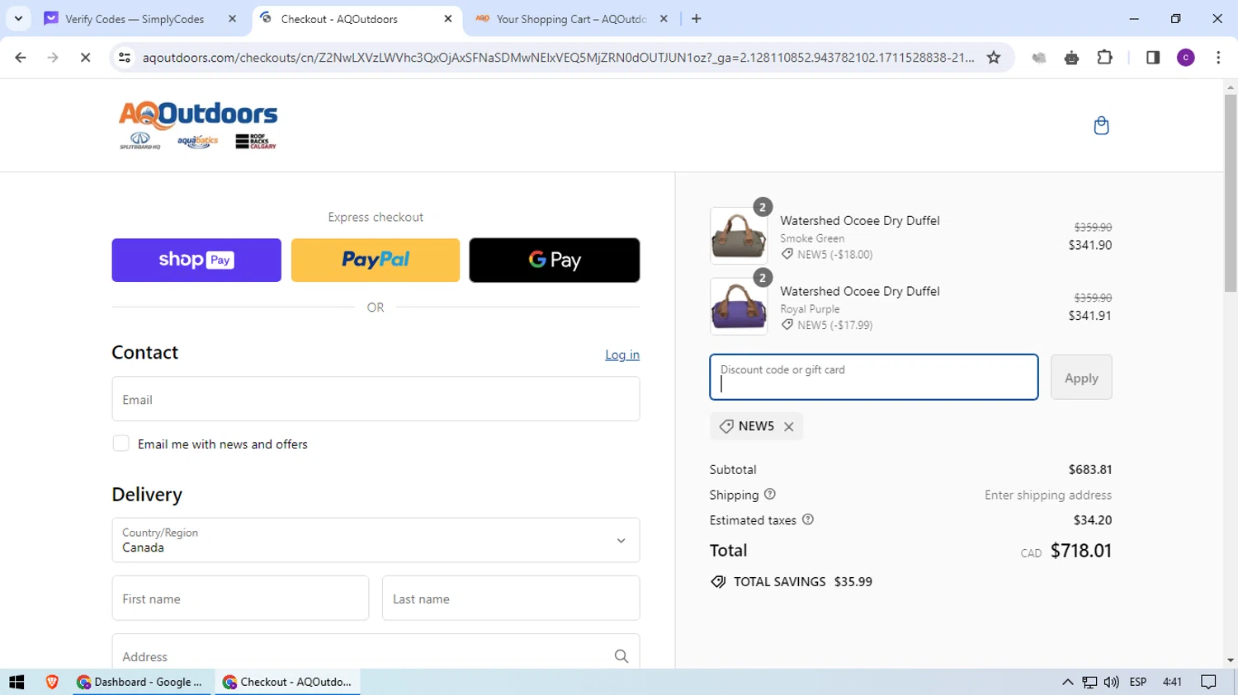Open the browser side panel
The height and width of the screenshot is (695, 1238).
1153,57
